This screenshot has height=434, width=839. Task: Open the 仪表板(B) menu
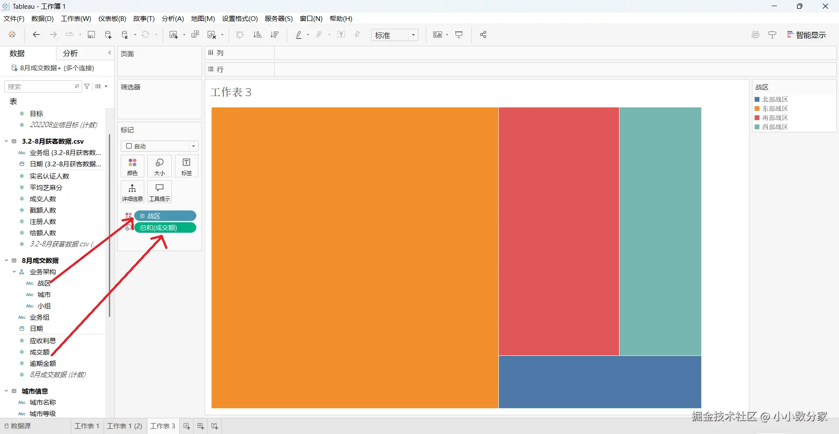pyautogui.click(x=112, y=18)
